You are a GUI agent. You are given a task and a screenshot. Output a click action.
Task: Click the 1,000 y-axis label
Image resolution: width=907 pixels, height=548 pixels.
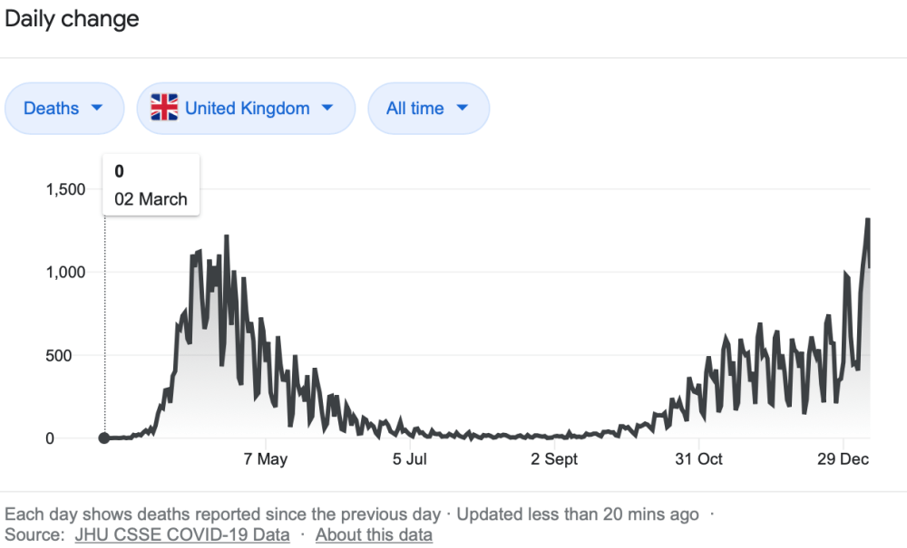[x=64, y=273]
